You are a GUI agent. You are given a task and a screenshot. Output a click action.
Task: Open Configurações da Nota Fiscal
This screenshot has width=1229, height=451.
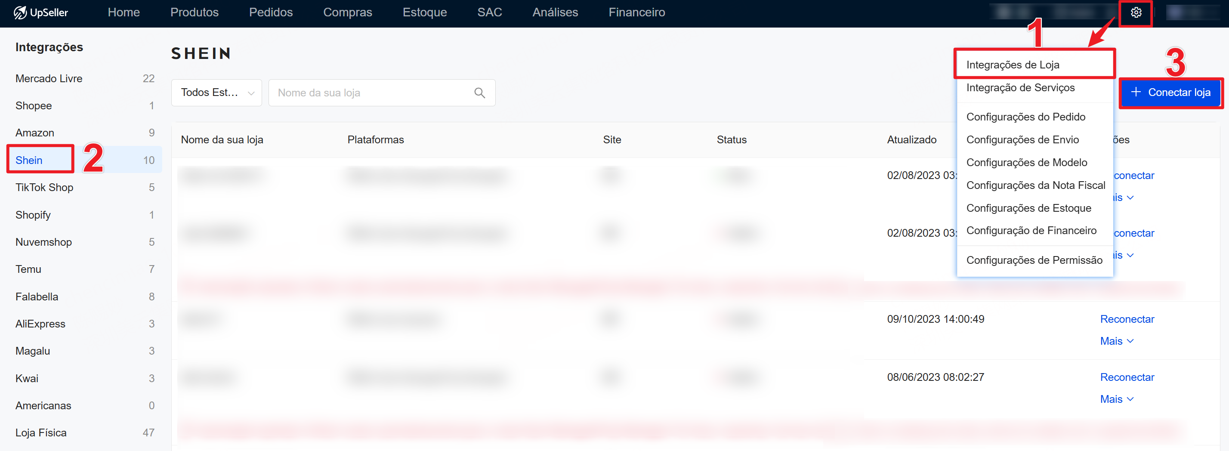tap(1035, 185)
